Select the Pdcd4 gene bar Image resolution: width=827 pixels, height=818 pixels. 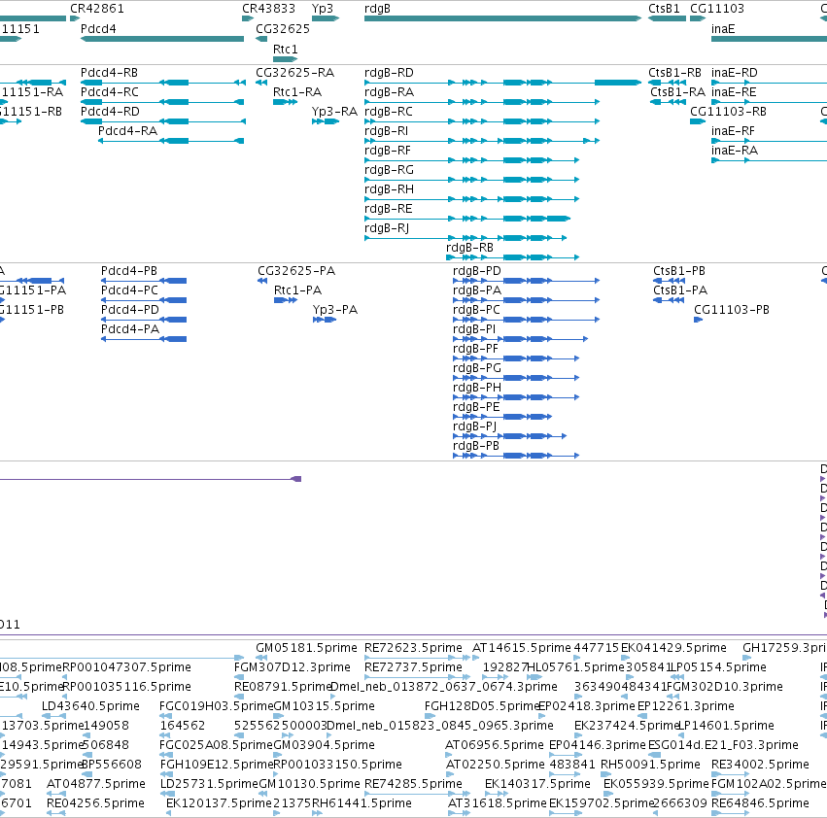(x=162, y=39)
